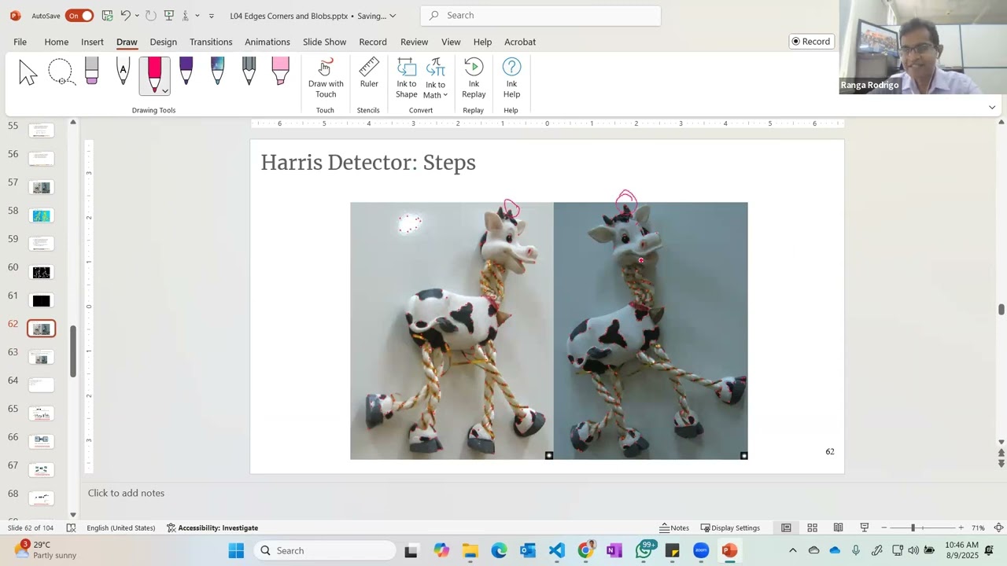The height and width of the screenshot is (566, 1007).
Task: Turn off the AutoSave switch
Action: pos(79,16)
